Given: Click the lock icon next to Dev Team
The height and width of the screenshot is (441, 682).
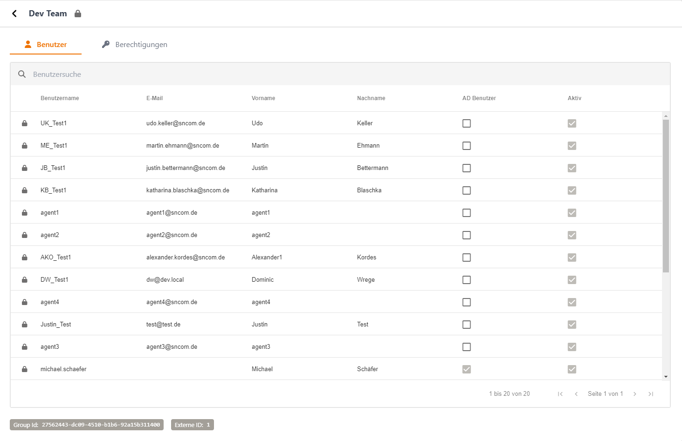Looking at the screenshot, I should point(78,14).
